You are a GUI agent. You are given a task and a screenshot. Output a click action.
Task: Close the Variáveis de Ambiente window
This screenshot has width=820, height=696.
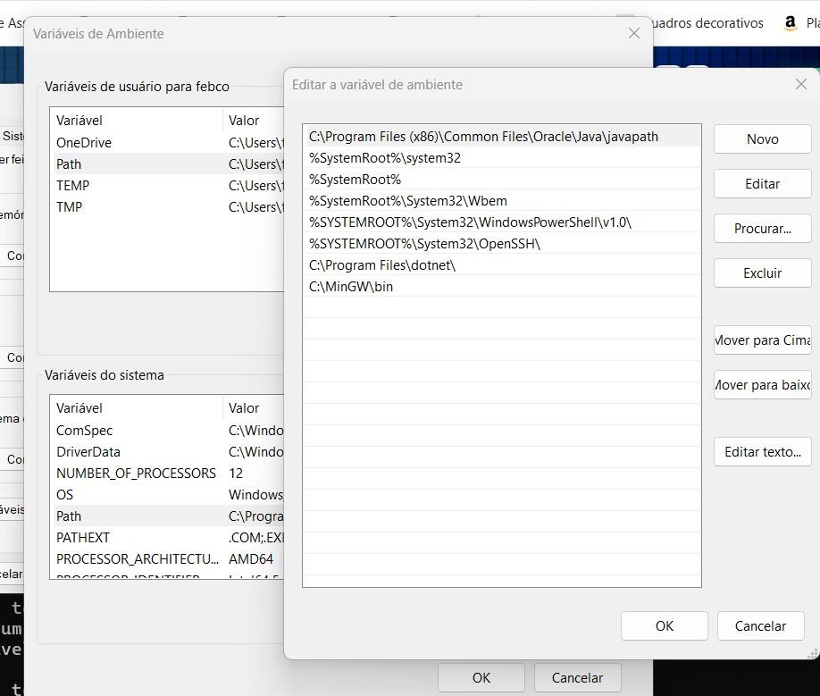[x=634, y=33]
